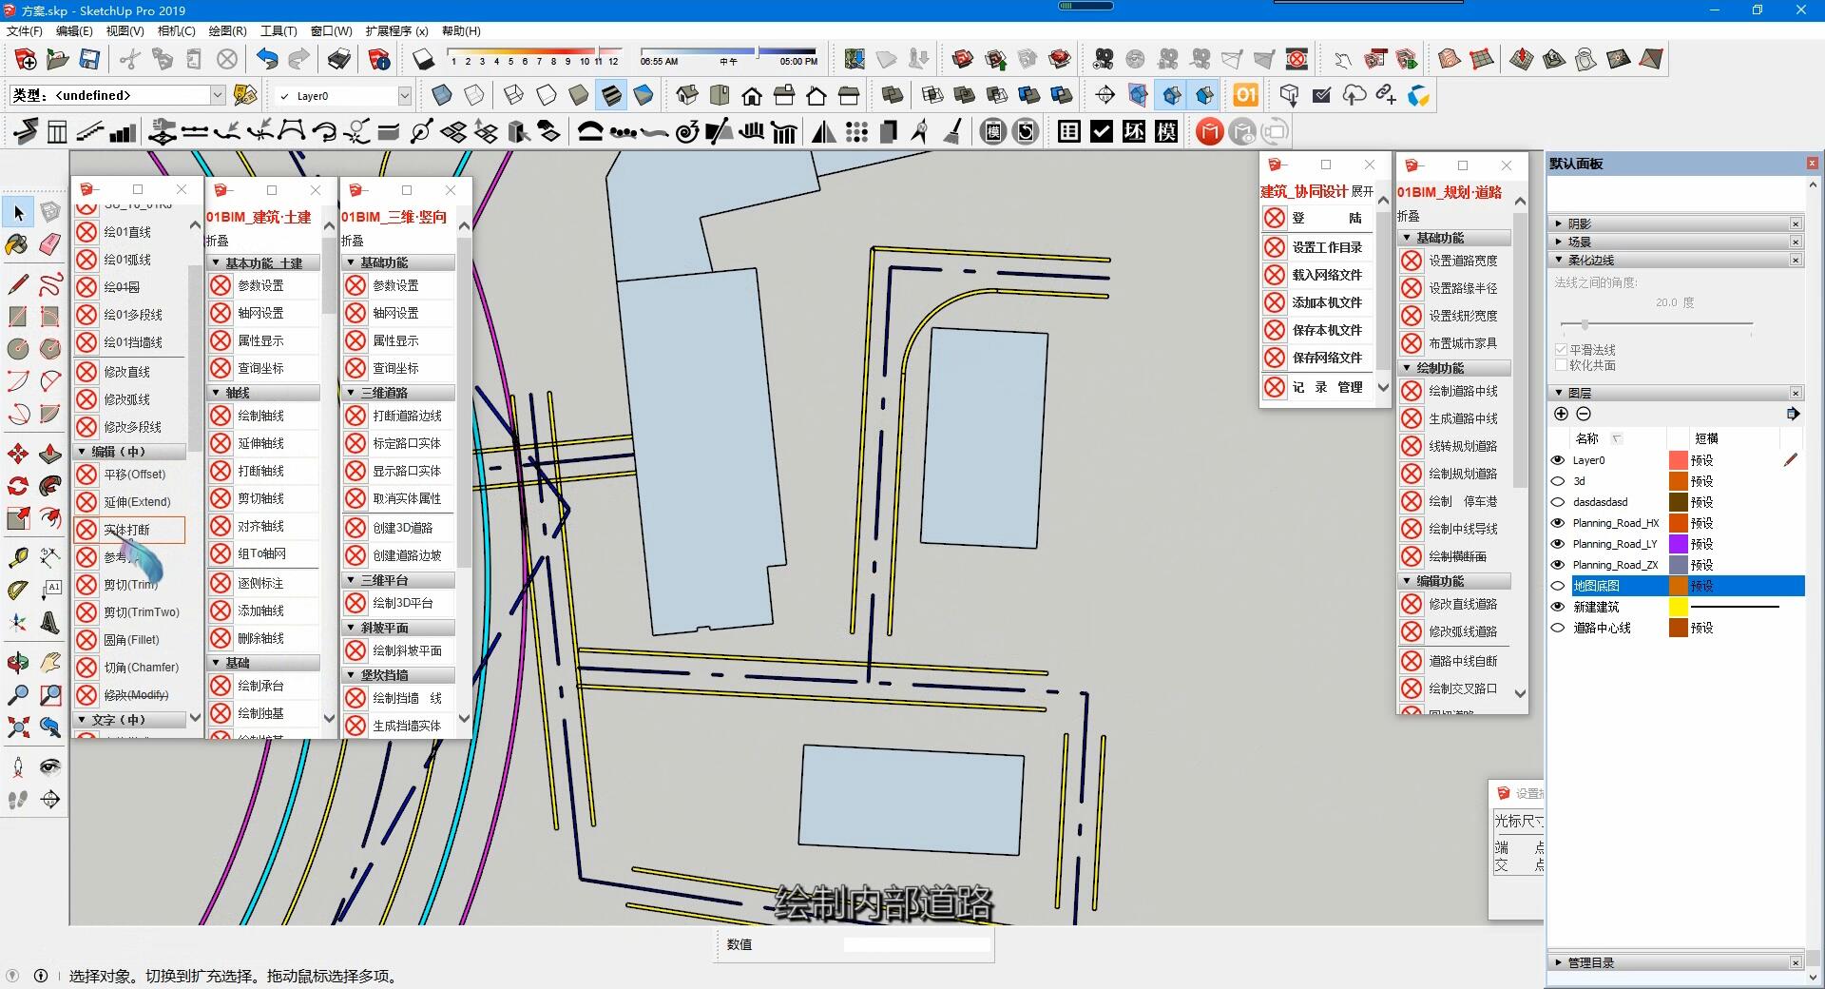
Task: Select the Rotate tool
Action: coord(18,486)
